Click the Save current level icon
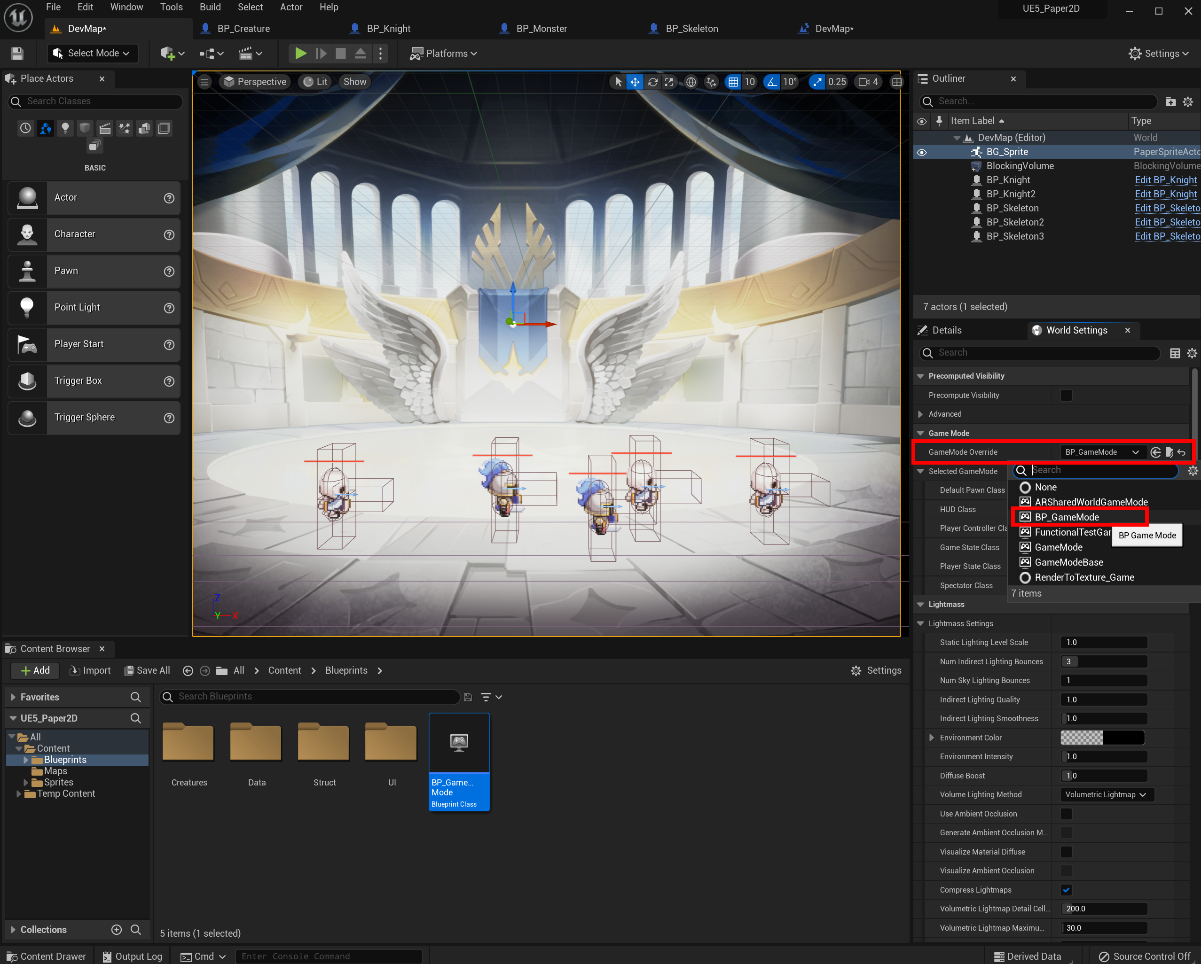Viewport: 1201px width, 964px height. (x=17, y=54)
